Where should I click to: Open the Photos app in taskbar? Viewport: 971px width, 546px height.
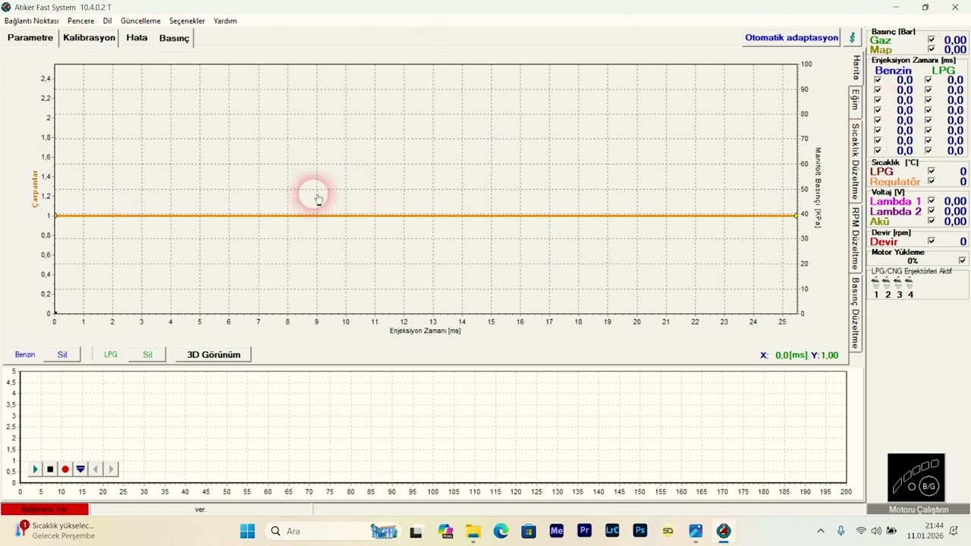click(696, 531)
